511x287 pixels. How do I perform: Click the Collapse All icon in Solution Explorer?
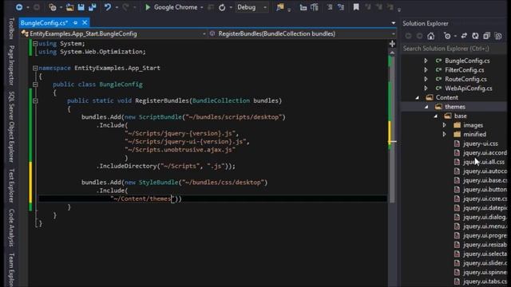[486, 36]
